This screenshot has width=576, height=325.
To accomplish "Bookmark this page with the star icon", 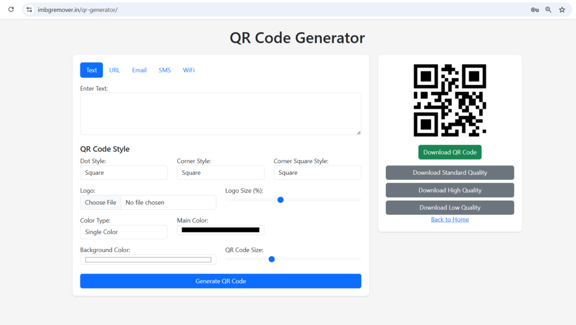I will pyautogui.click(x=562, y=10).
